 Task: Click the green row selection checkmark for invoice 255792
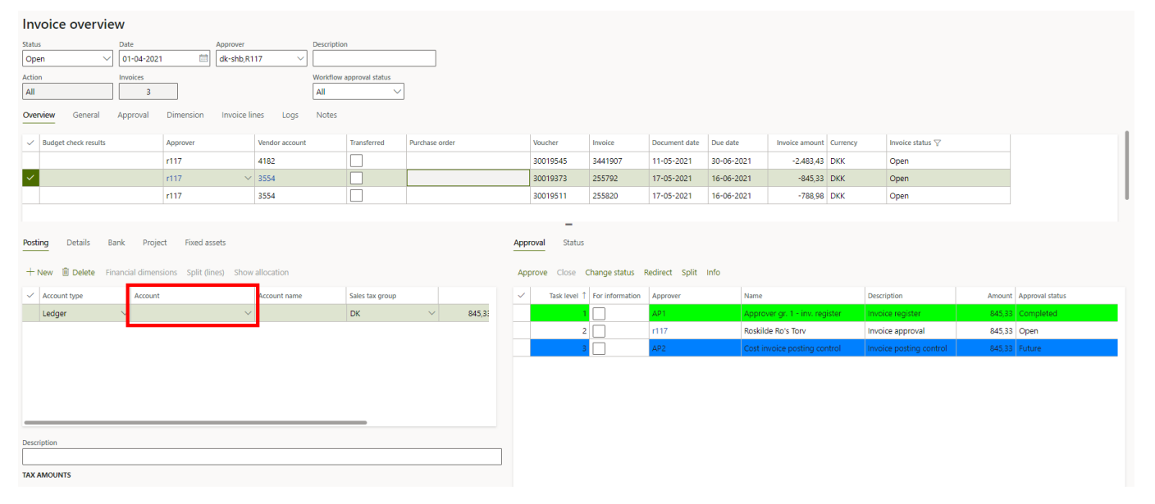(30, 178)
